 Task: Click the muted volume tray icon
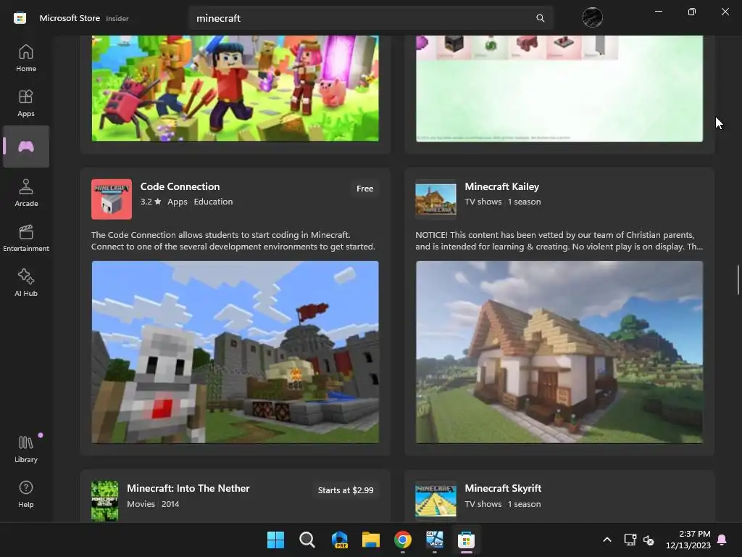[x=649, y=540]
